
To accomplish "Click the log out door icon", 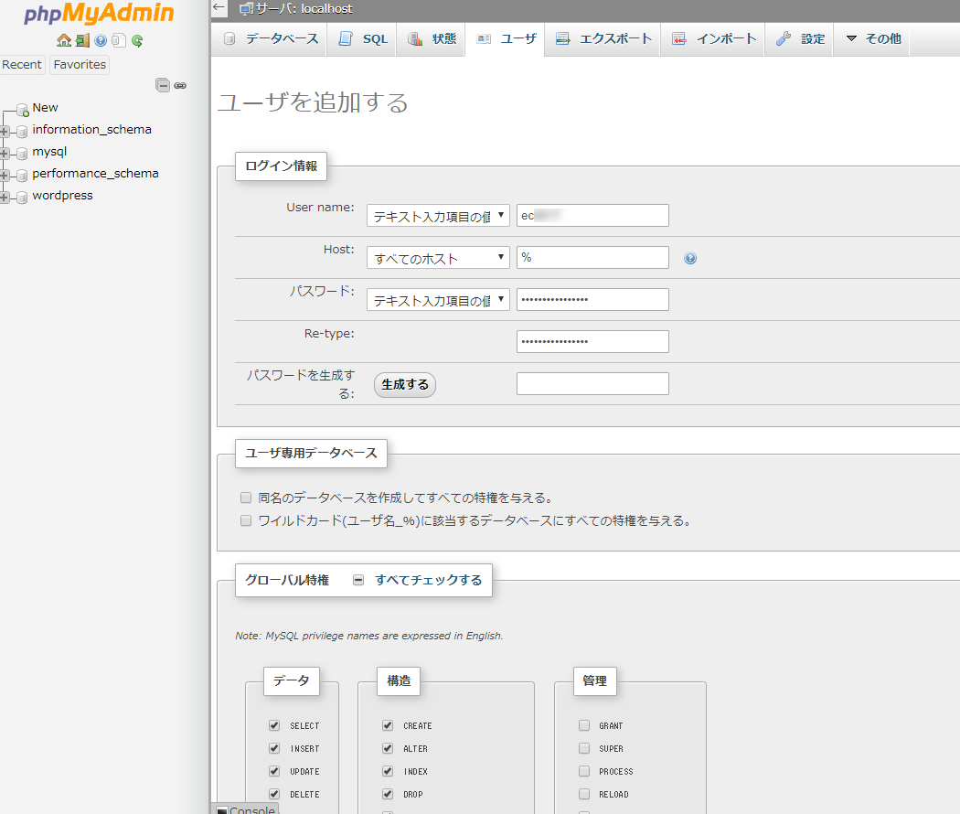I will point(82,40).
